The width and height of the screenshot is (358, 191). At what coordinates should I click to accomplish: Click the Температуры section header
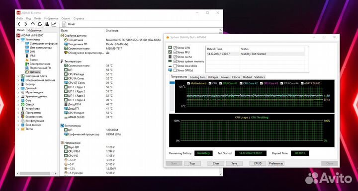pos(71,62)
